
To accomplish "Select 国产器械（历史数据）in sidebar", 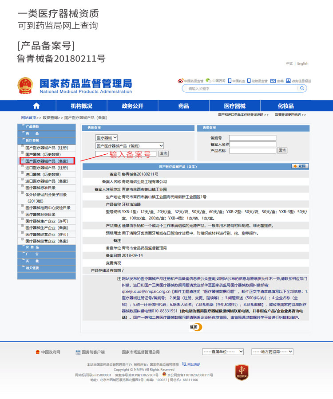I will click(x=43, y=154).
